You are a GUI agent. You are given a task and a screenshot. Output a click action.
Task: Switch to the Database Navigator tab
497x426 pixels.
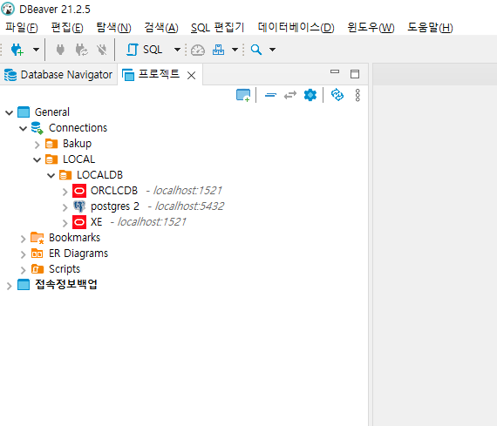tap(58, 75)
